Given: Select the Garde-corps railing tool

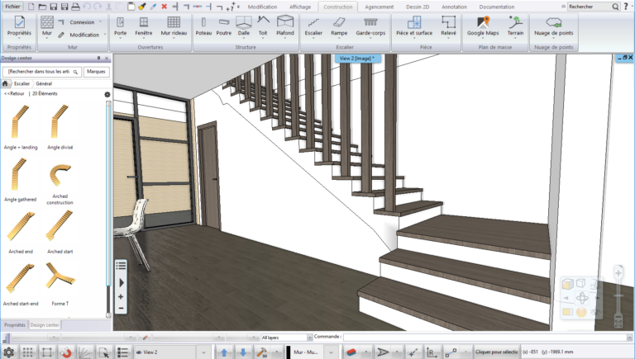Looking at the screenshot, I should [370, 26].
